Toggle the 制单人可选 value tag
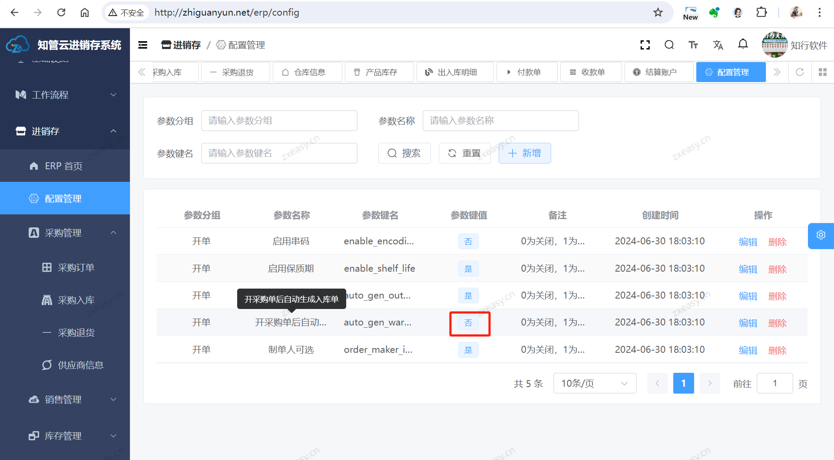 tap(468, 350)
